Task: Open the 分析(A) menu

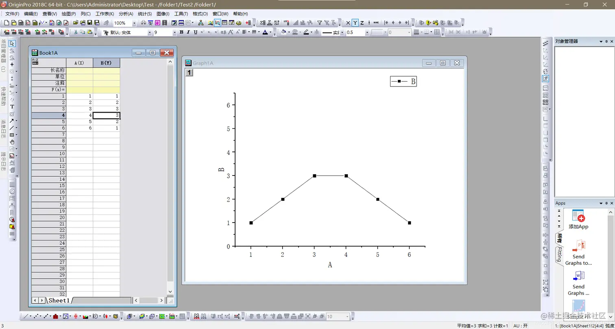Action: click(x=126, y=14)
